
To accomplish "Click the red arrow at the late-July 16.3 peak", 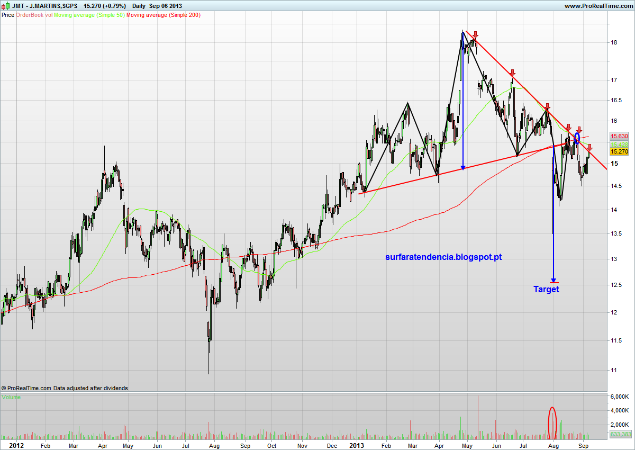I will click(547, 106).
